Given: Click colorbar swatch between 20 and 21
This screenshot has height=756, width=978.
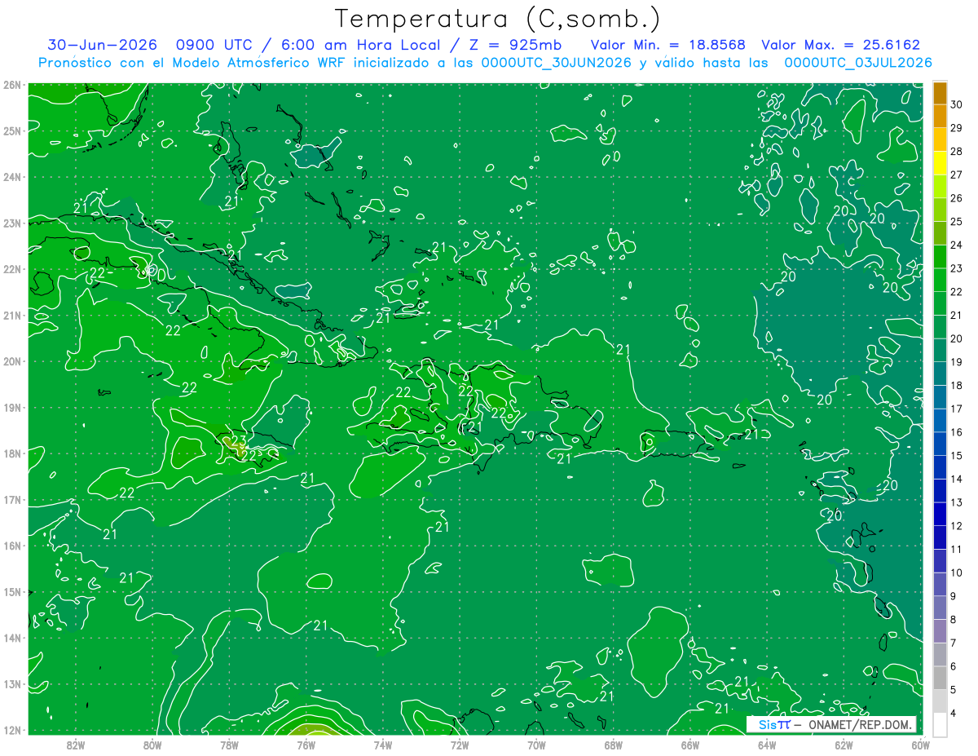Looking at the screenshot, I should [x=940, y=327].
